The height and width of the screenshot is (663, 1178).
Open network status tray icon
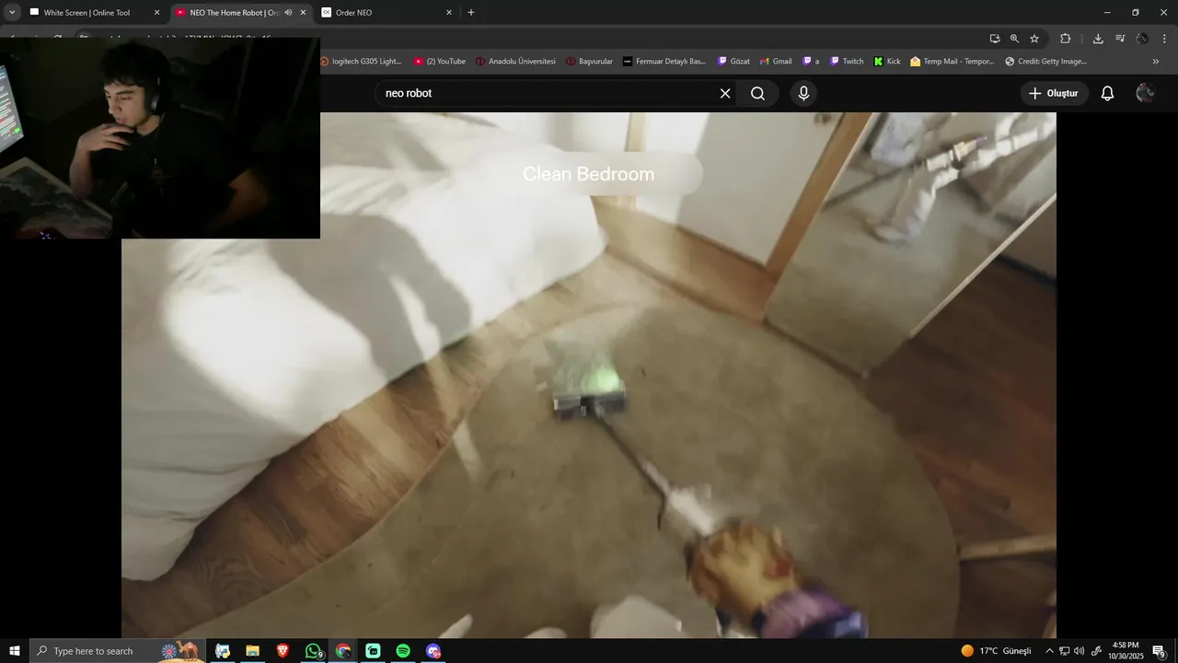1064,651
